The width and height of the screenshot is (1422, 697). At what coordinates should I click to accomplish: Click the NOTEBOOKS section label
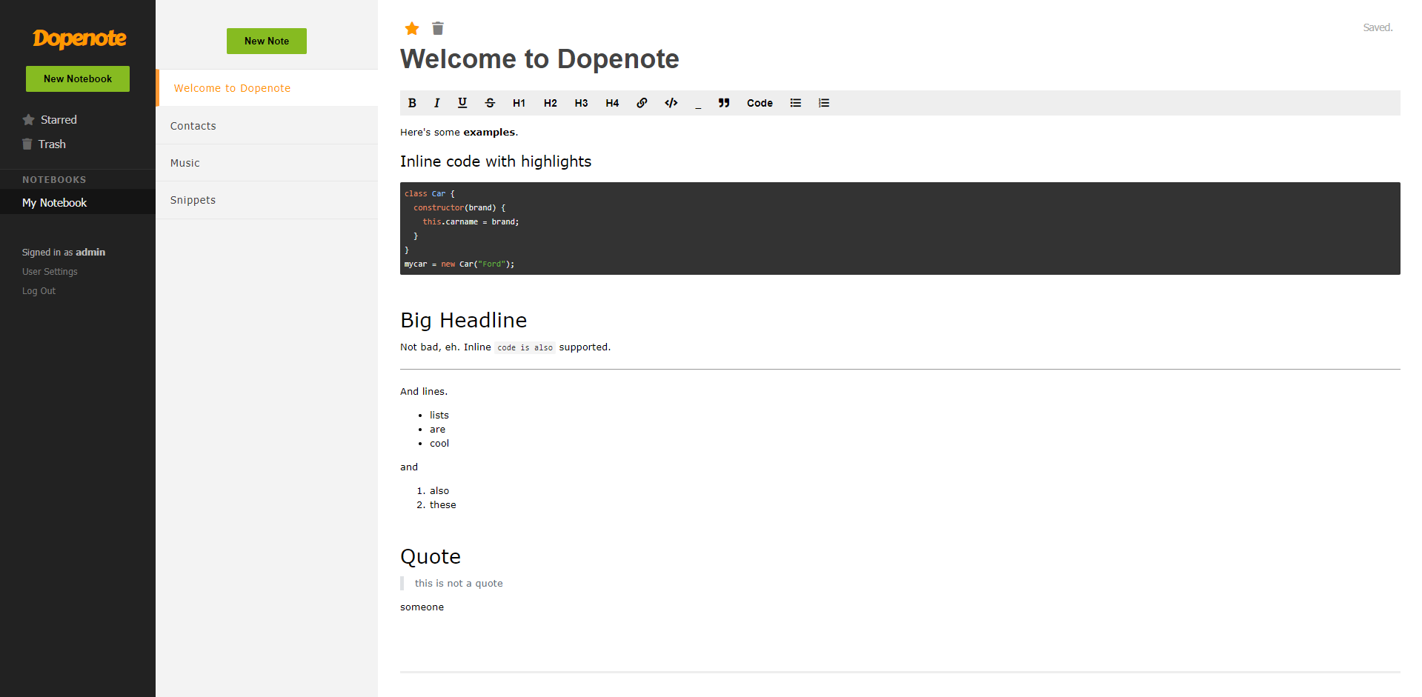point(54,180)
